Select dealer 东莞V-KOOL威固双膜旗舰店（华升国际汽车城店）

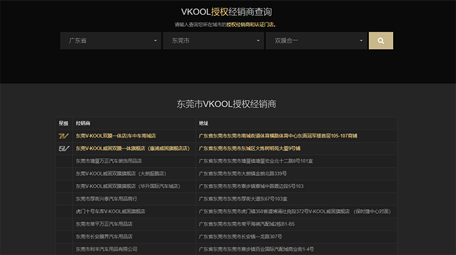pos(128,186)
